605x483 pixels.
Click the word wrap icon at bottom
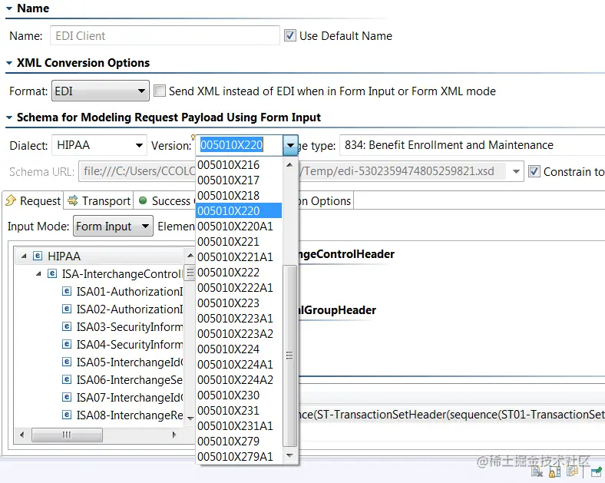pyautogui.click(x=573, y=471)
